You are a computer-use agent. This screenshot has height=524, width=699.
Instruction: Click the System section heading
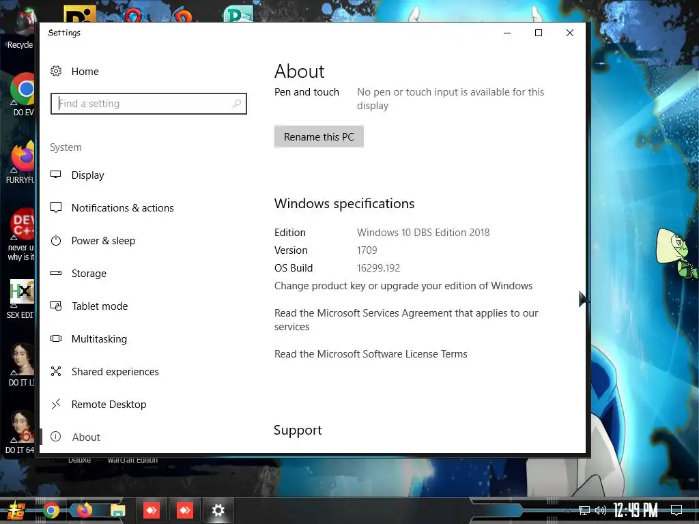66,147
